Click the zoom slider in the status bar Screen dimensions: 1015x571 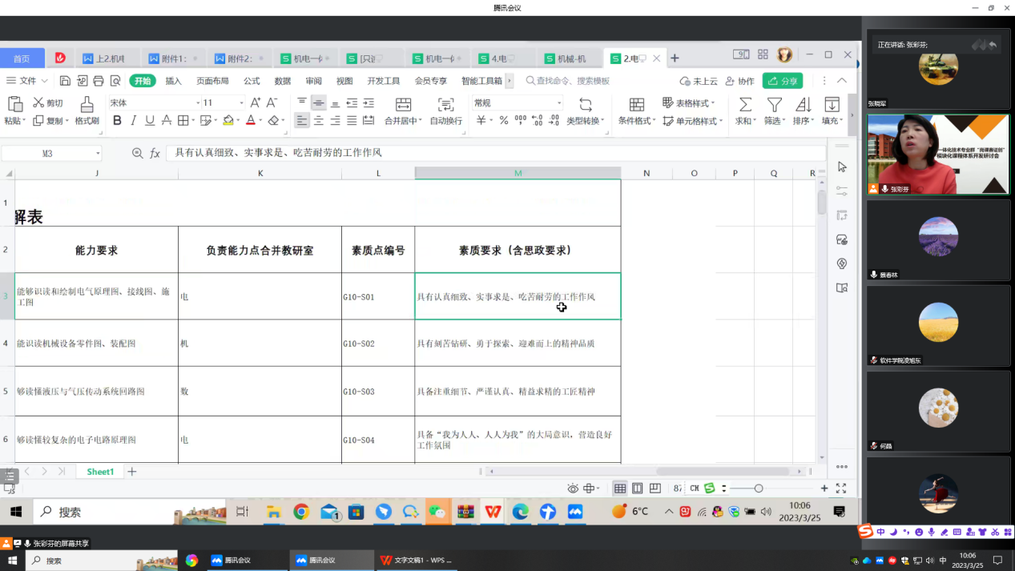(759, 489)
